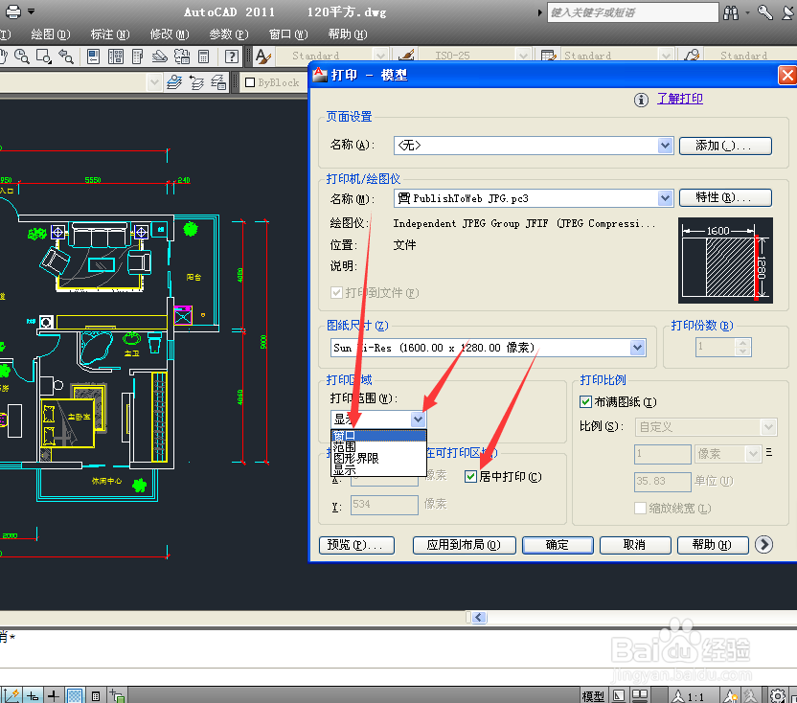Click the Zoom Previous icon
797x703 pixels.
[66, 56]
